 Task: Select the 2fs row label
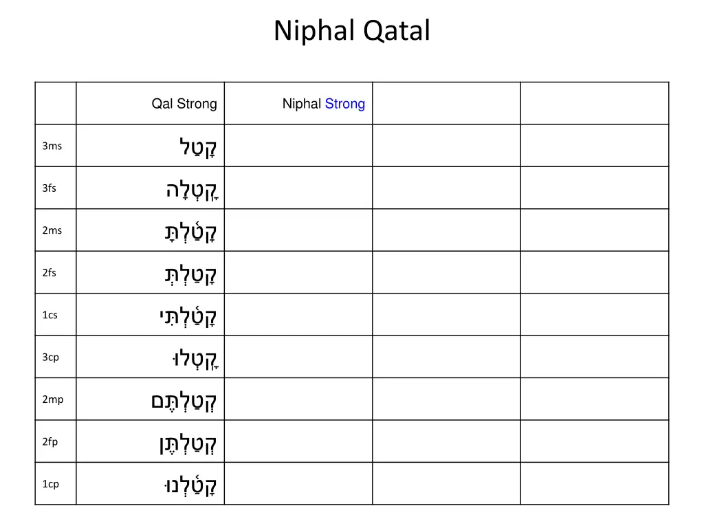49,273
